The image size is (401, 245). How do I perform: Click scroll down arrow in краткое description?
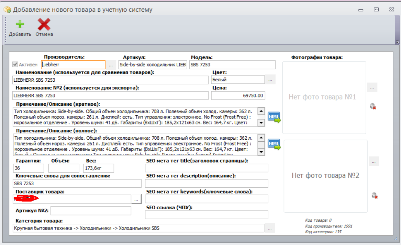click(x=261, y=123)
